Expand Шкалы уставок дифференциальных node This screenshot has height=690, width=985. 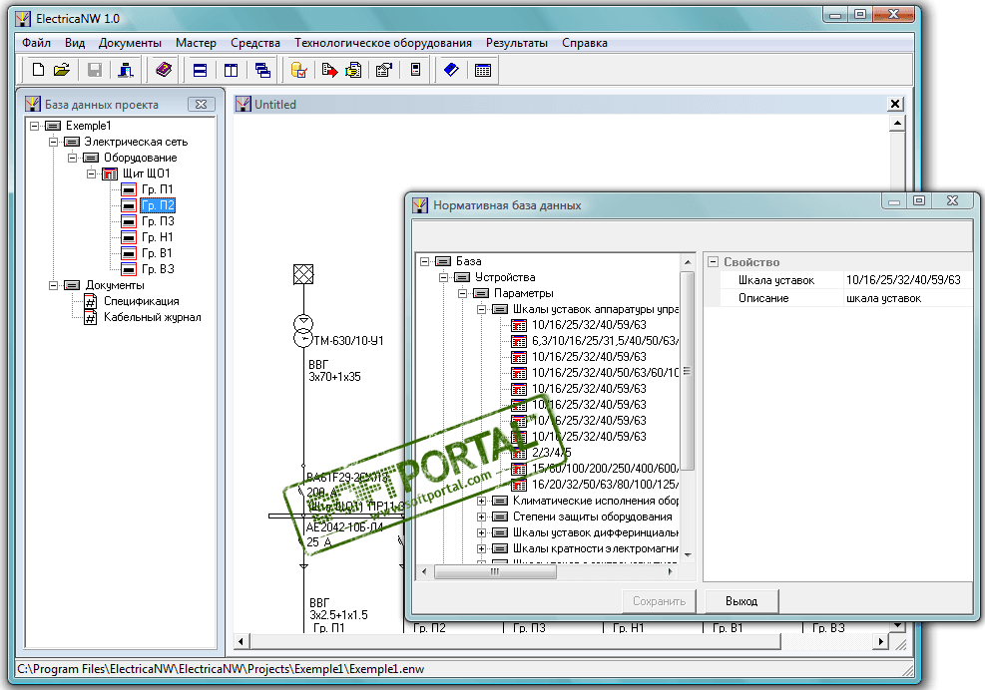point(481,533)
